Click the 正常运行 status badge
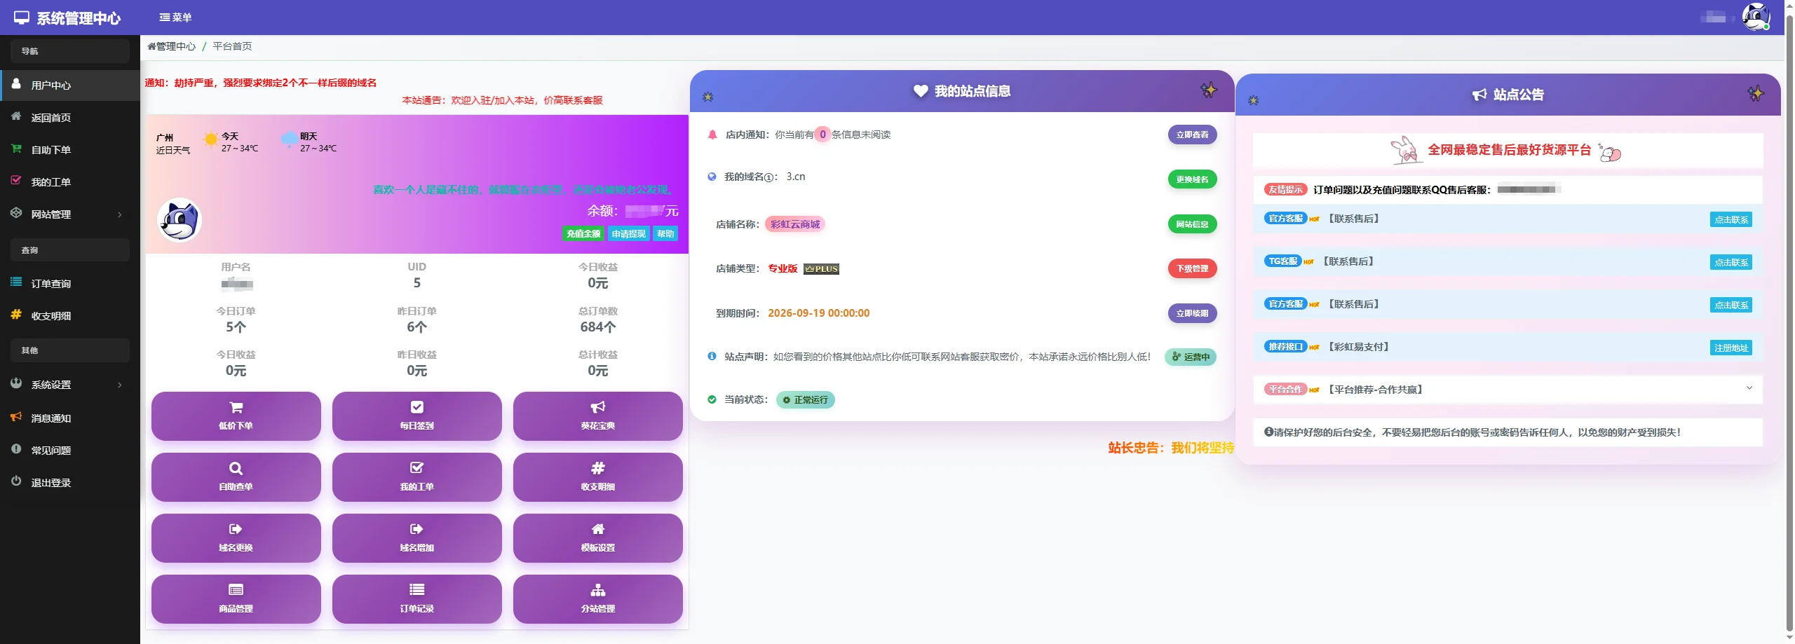This screenshot has width=1795, height=644. coord(805,399)
